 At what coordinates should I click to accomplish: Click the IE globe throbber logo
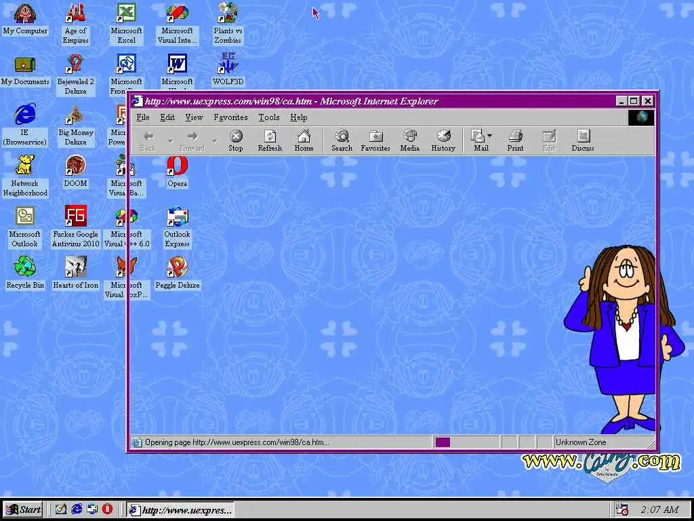tap(641, 117)
